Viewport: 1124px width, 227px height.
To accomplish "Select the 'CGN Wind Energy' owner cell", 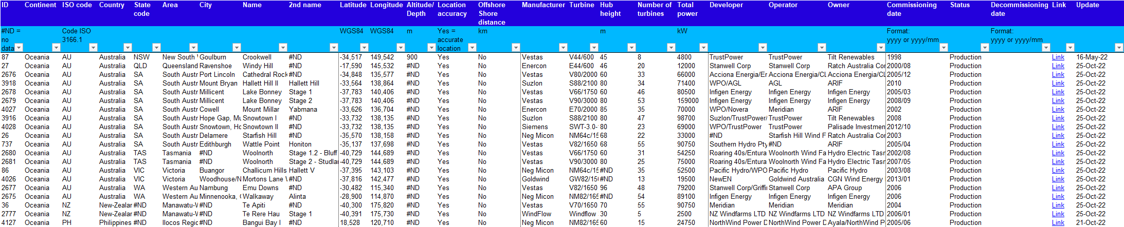I will (x=856, y=179).
